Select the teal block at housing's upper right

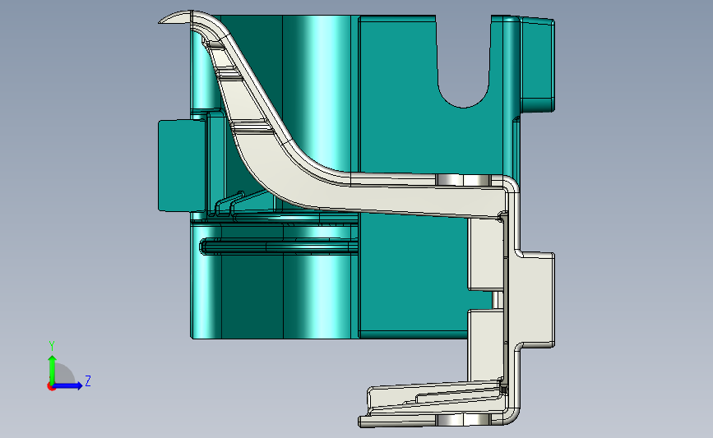(x=537, y=63)
